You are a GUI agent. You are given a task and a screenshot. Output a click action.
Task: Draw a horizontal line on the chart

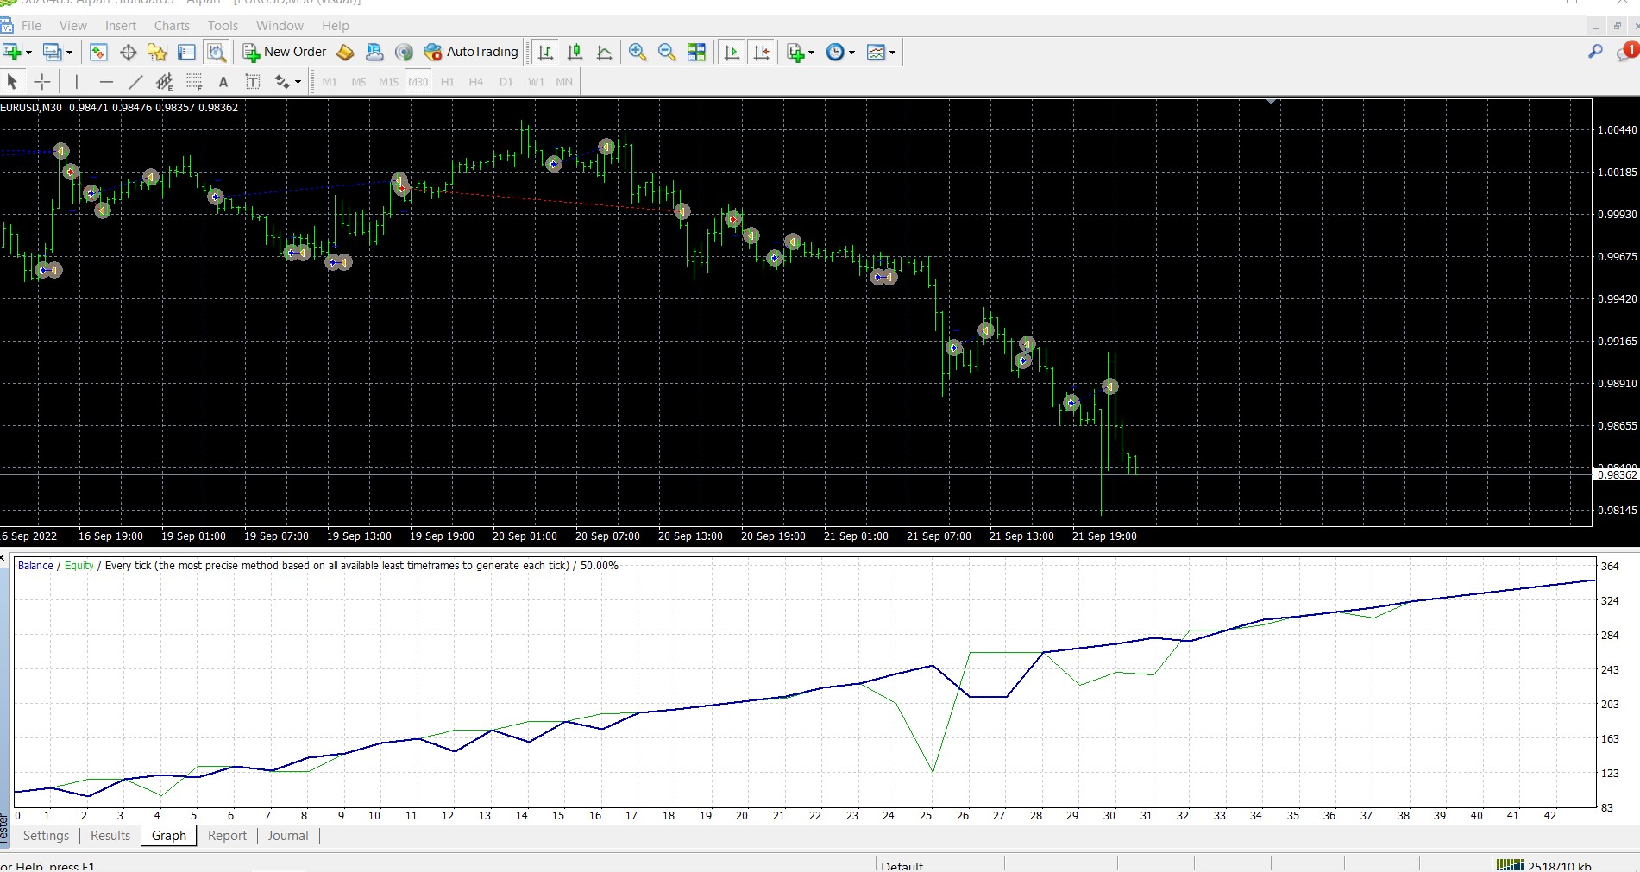[106, 82]
